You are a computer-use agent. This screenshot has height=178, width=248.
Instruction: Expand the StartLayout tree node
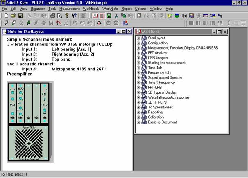click(139, 38)
